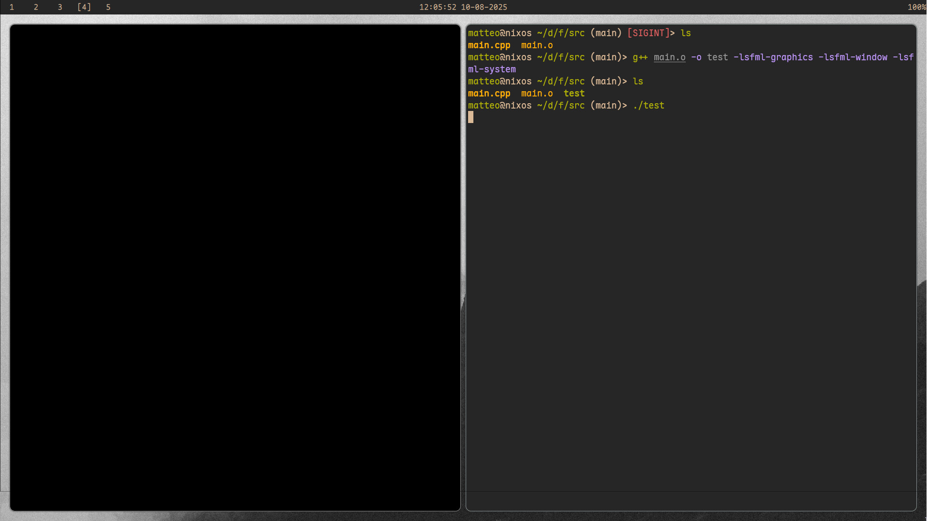Viewport: 927px width, 521px height.
Task: Click underlined main.o in g++ command
Action: click(x=669, y=57)
